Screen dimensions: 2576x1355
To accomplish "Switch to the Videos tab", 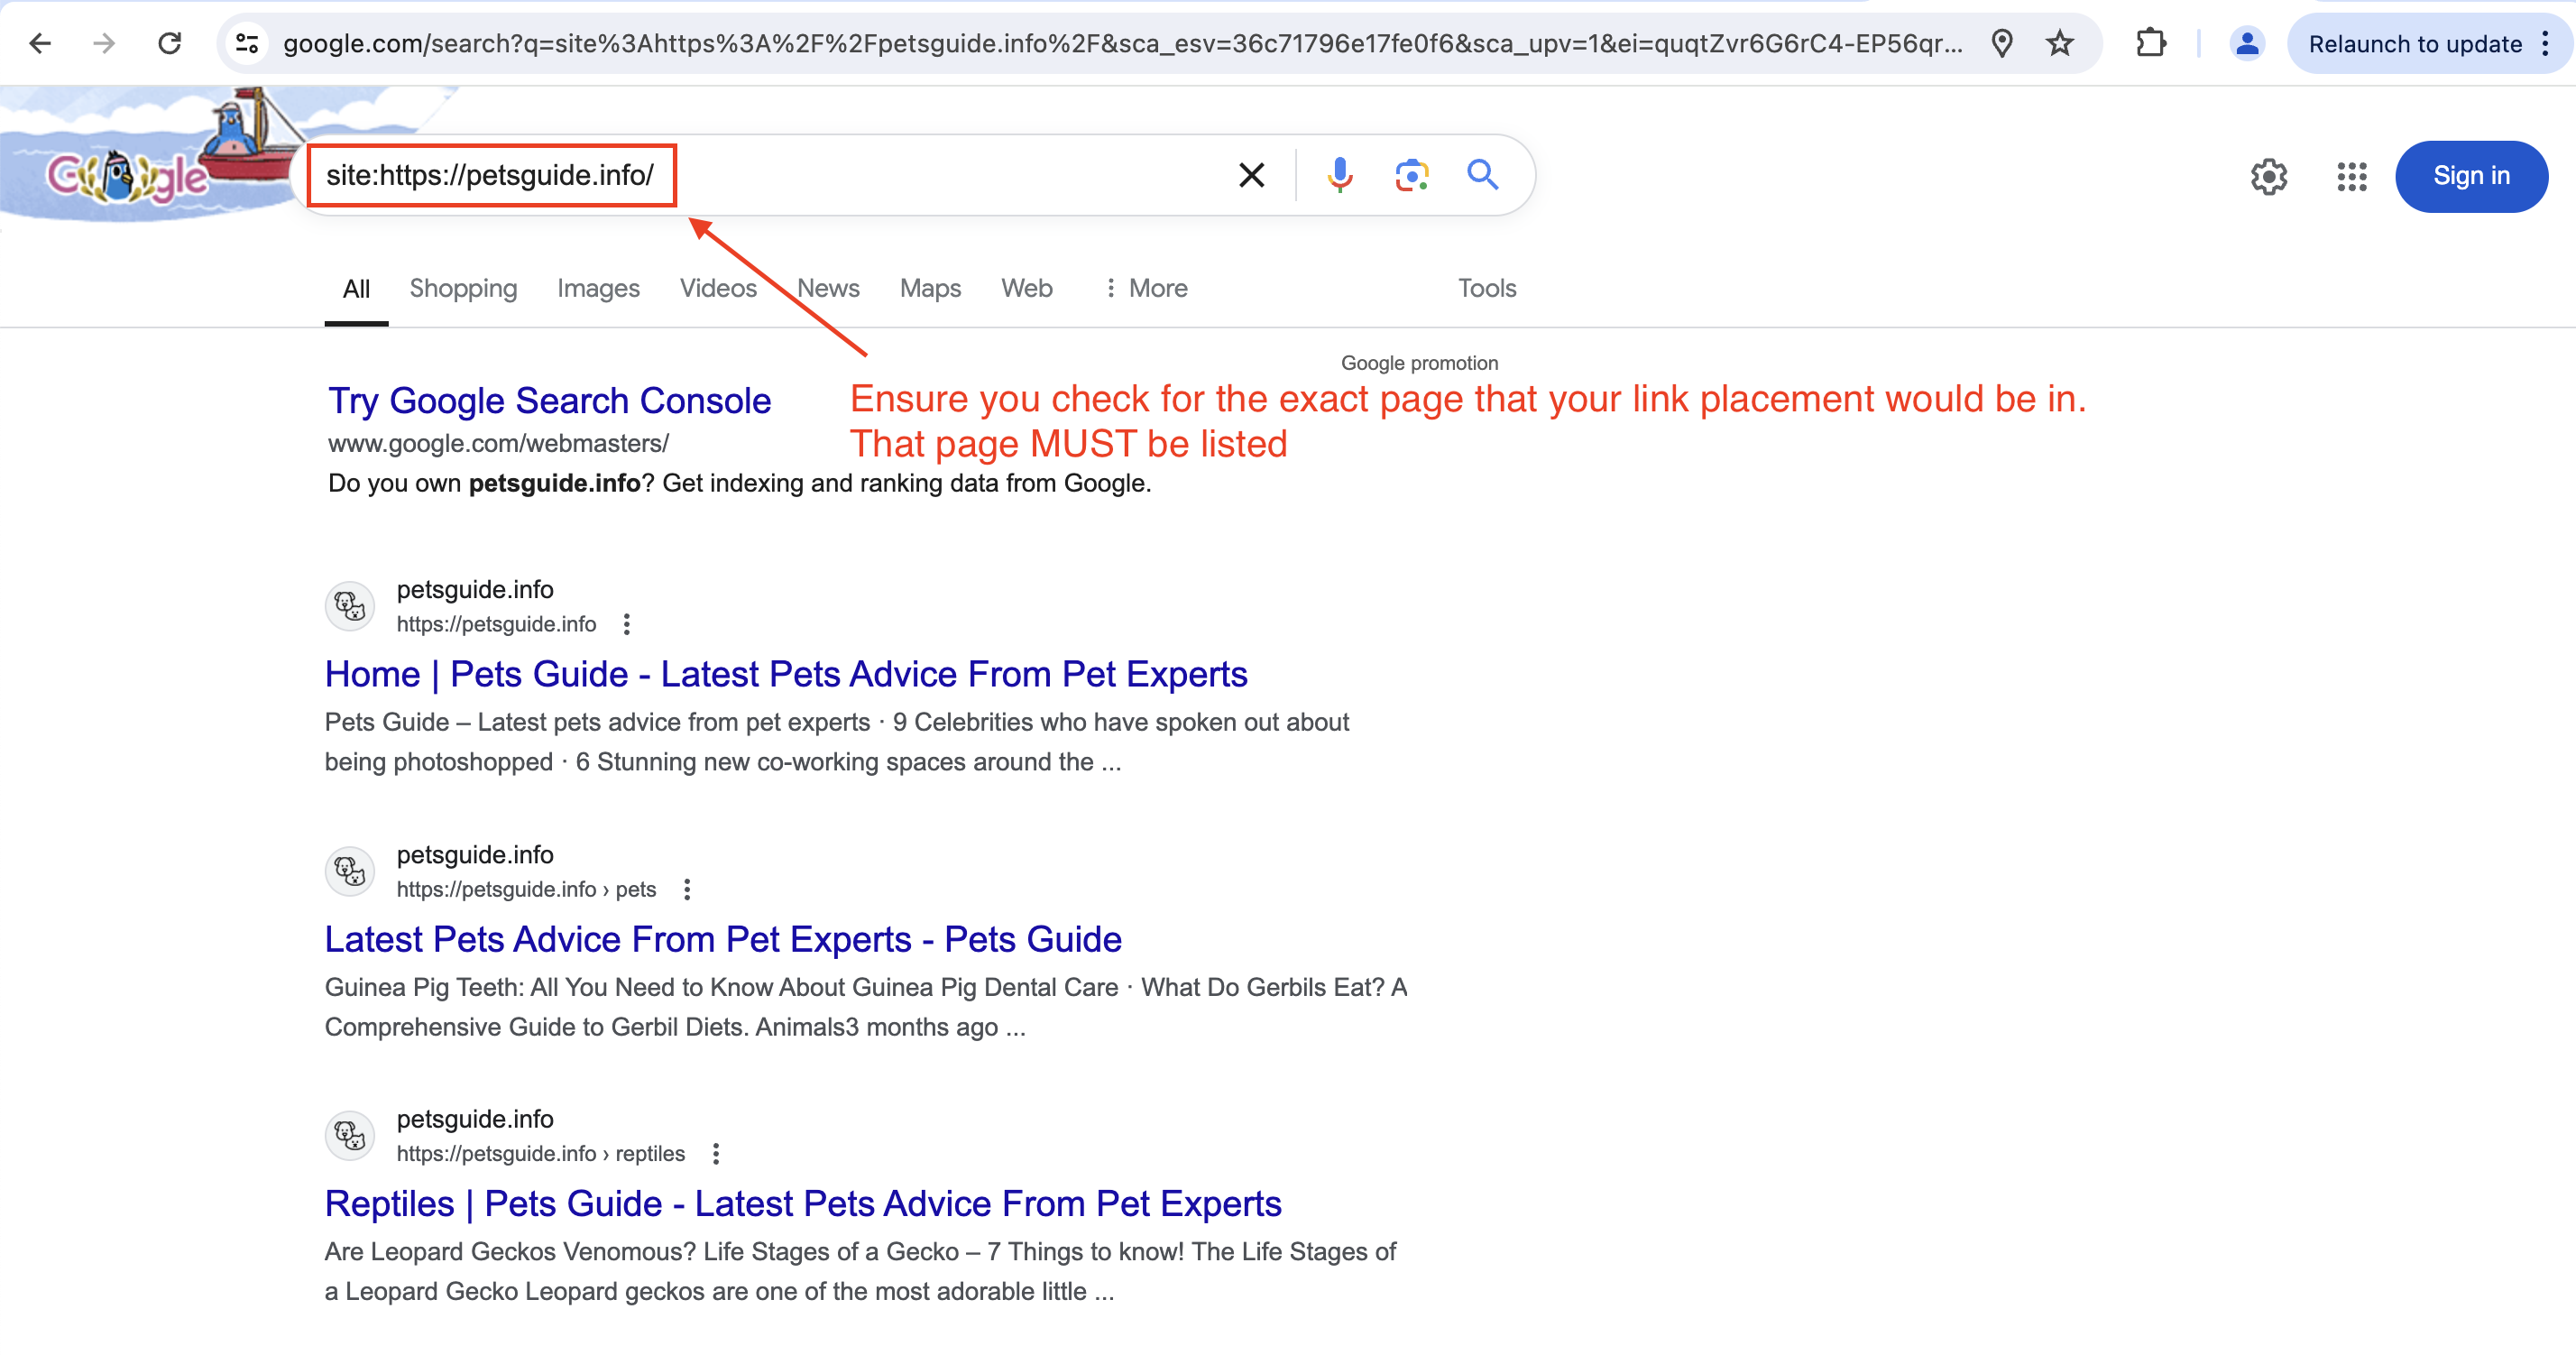I will point(718,288).
